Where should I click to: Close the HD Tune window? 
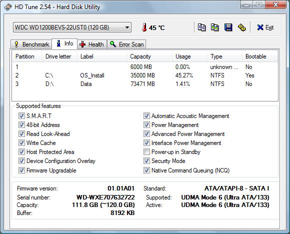275,5
